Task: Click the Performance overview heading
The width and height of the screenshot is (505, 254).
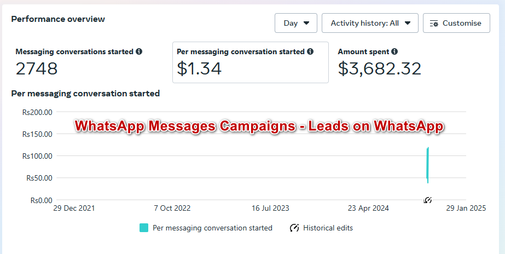Action: click(58, 19)
